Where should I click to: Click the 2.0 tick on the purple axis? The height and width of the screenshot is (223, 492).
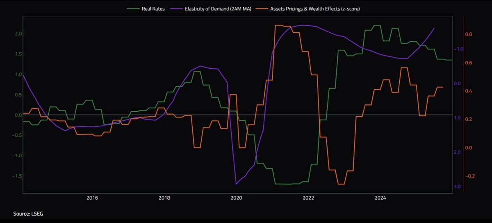(x=458, y=152)
